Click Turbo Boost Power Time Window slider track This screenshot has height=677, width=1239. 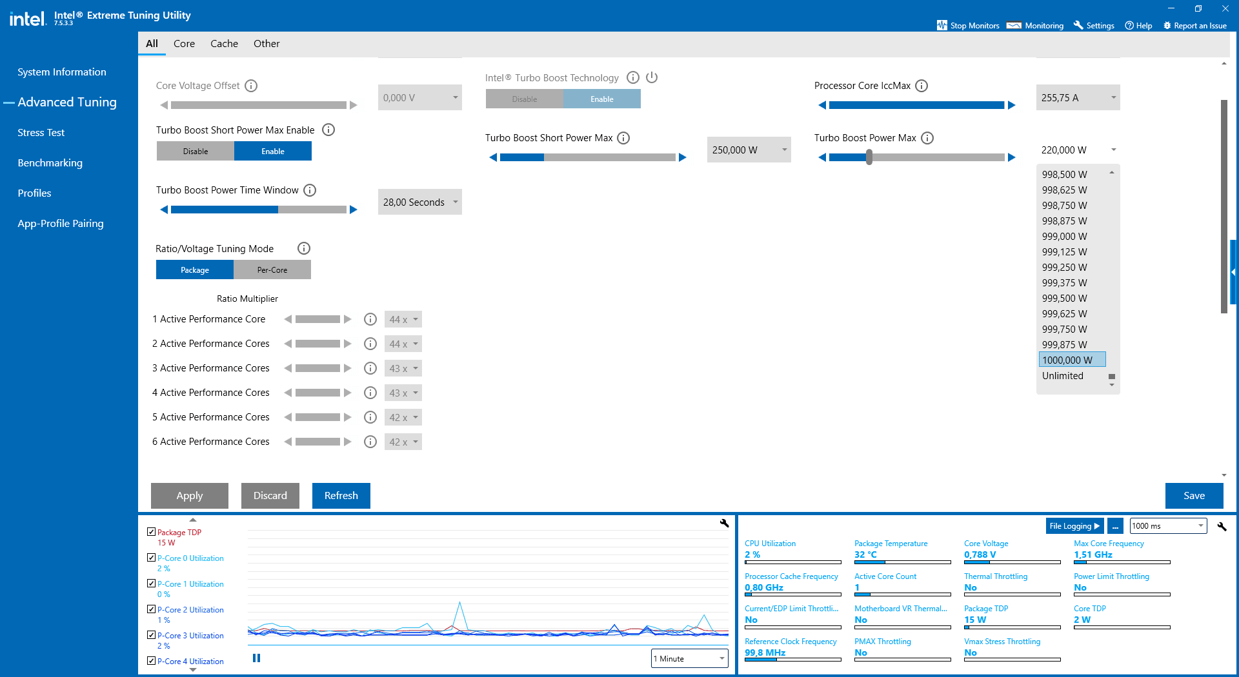[259, 210]
